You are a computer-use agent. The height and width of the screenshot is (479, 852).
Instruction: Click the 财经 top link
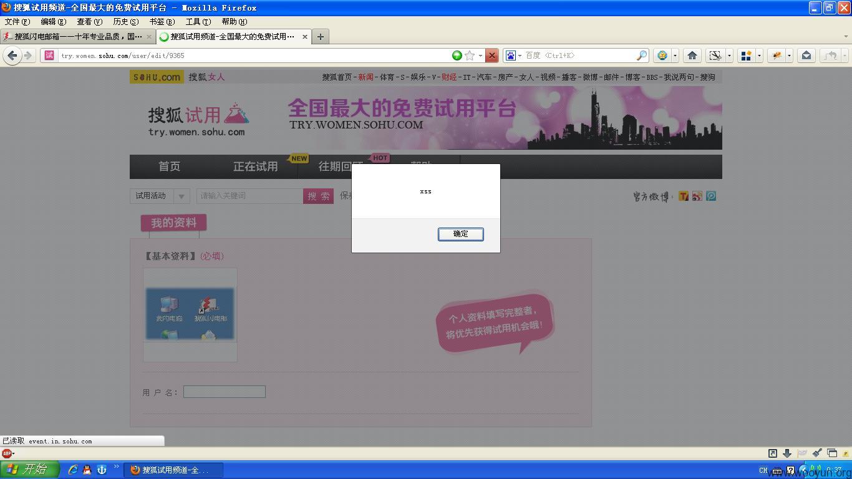pyautogui.click(x=448, y=77)
